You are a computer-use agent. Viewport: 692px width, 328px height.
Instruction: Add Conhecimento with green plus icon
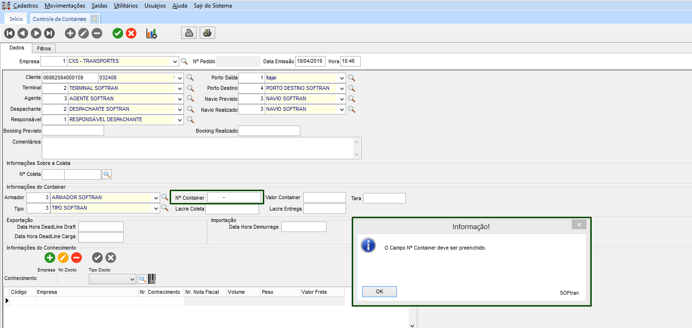coord(50,258)
